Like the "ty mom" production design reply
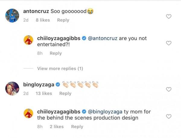Image resolution: width=181 pixels, height=138 pixels. (169, 116)
